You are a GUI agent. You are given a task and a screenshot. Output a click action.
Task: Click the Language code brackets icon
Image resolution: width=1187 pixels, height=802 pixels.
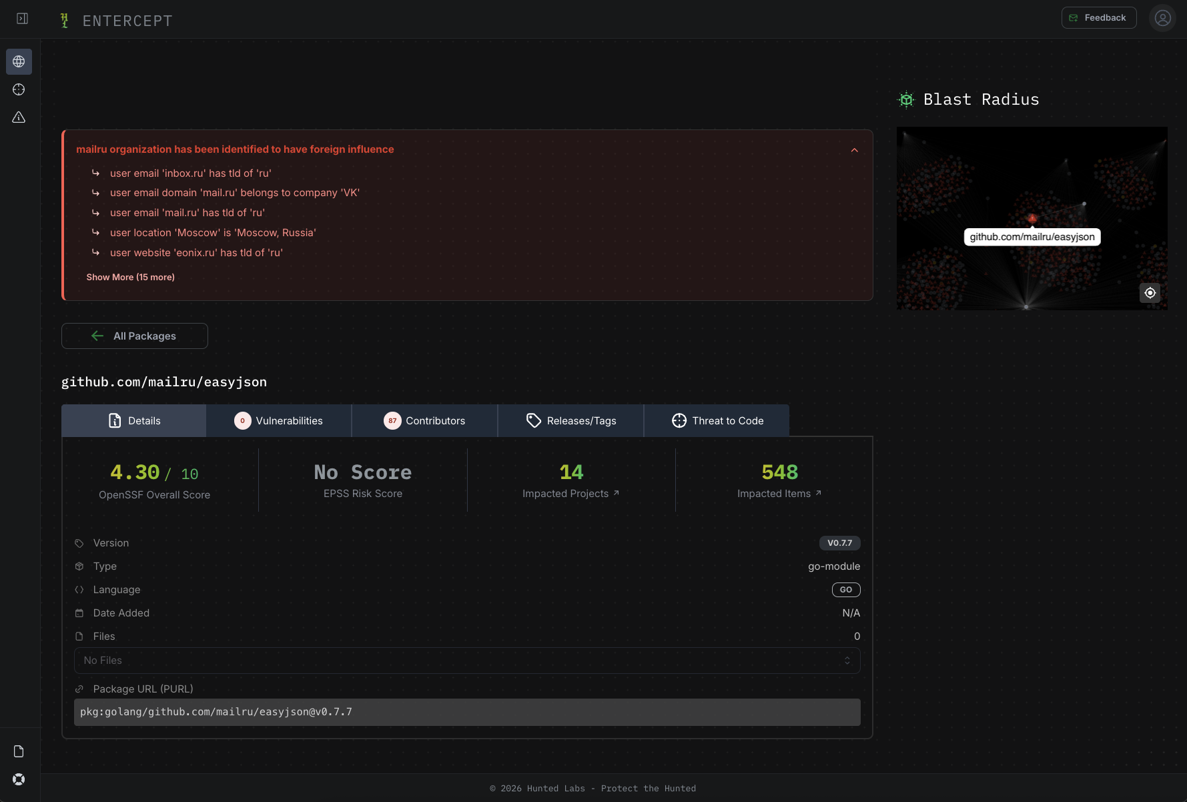pos(79,590)
